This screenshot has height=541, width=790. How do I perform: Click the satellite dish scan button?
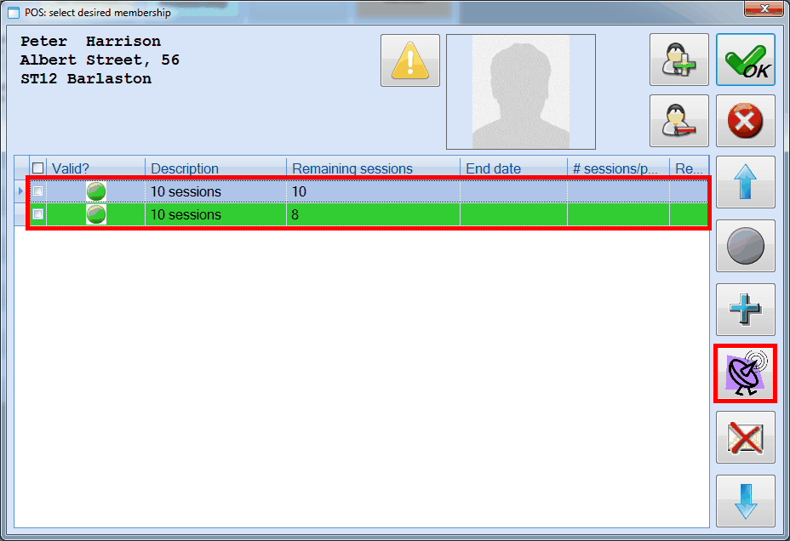pyautogui.click(x=745, y=373)
